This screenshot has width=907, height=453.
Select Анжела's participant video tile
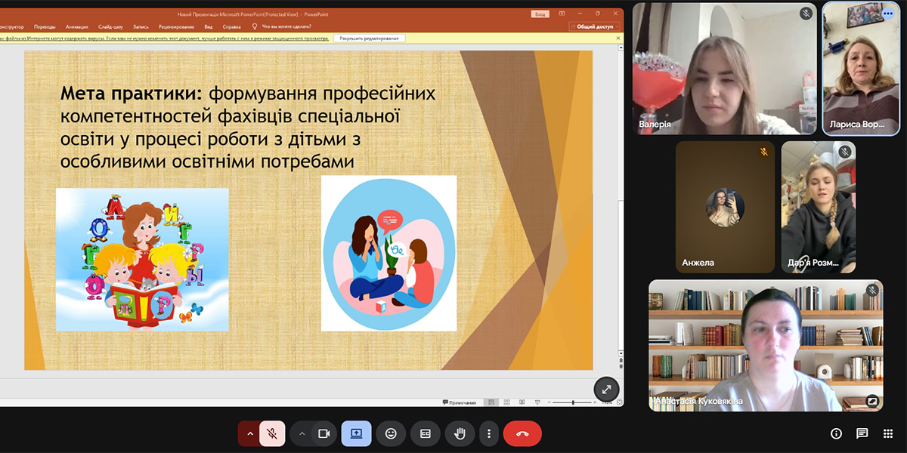725,206
